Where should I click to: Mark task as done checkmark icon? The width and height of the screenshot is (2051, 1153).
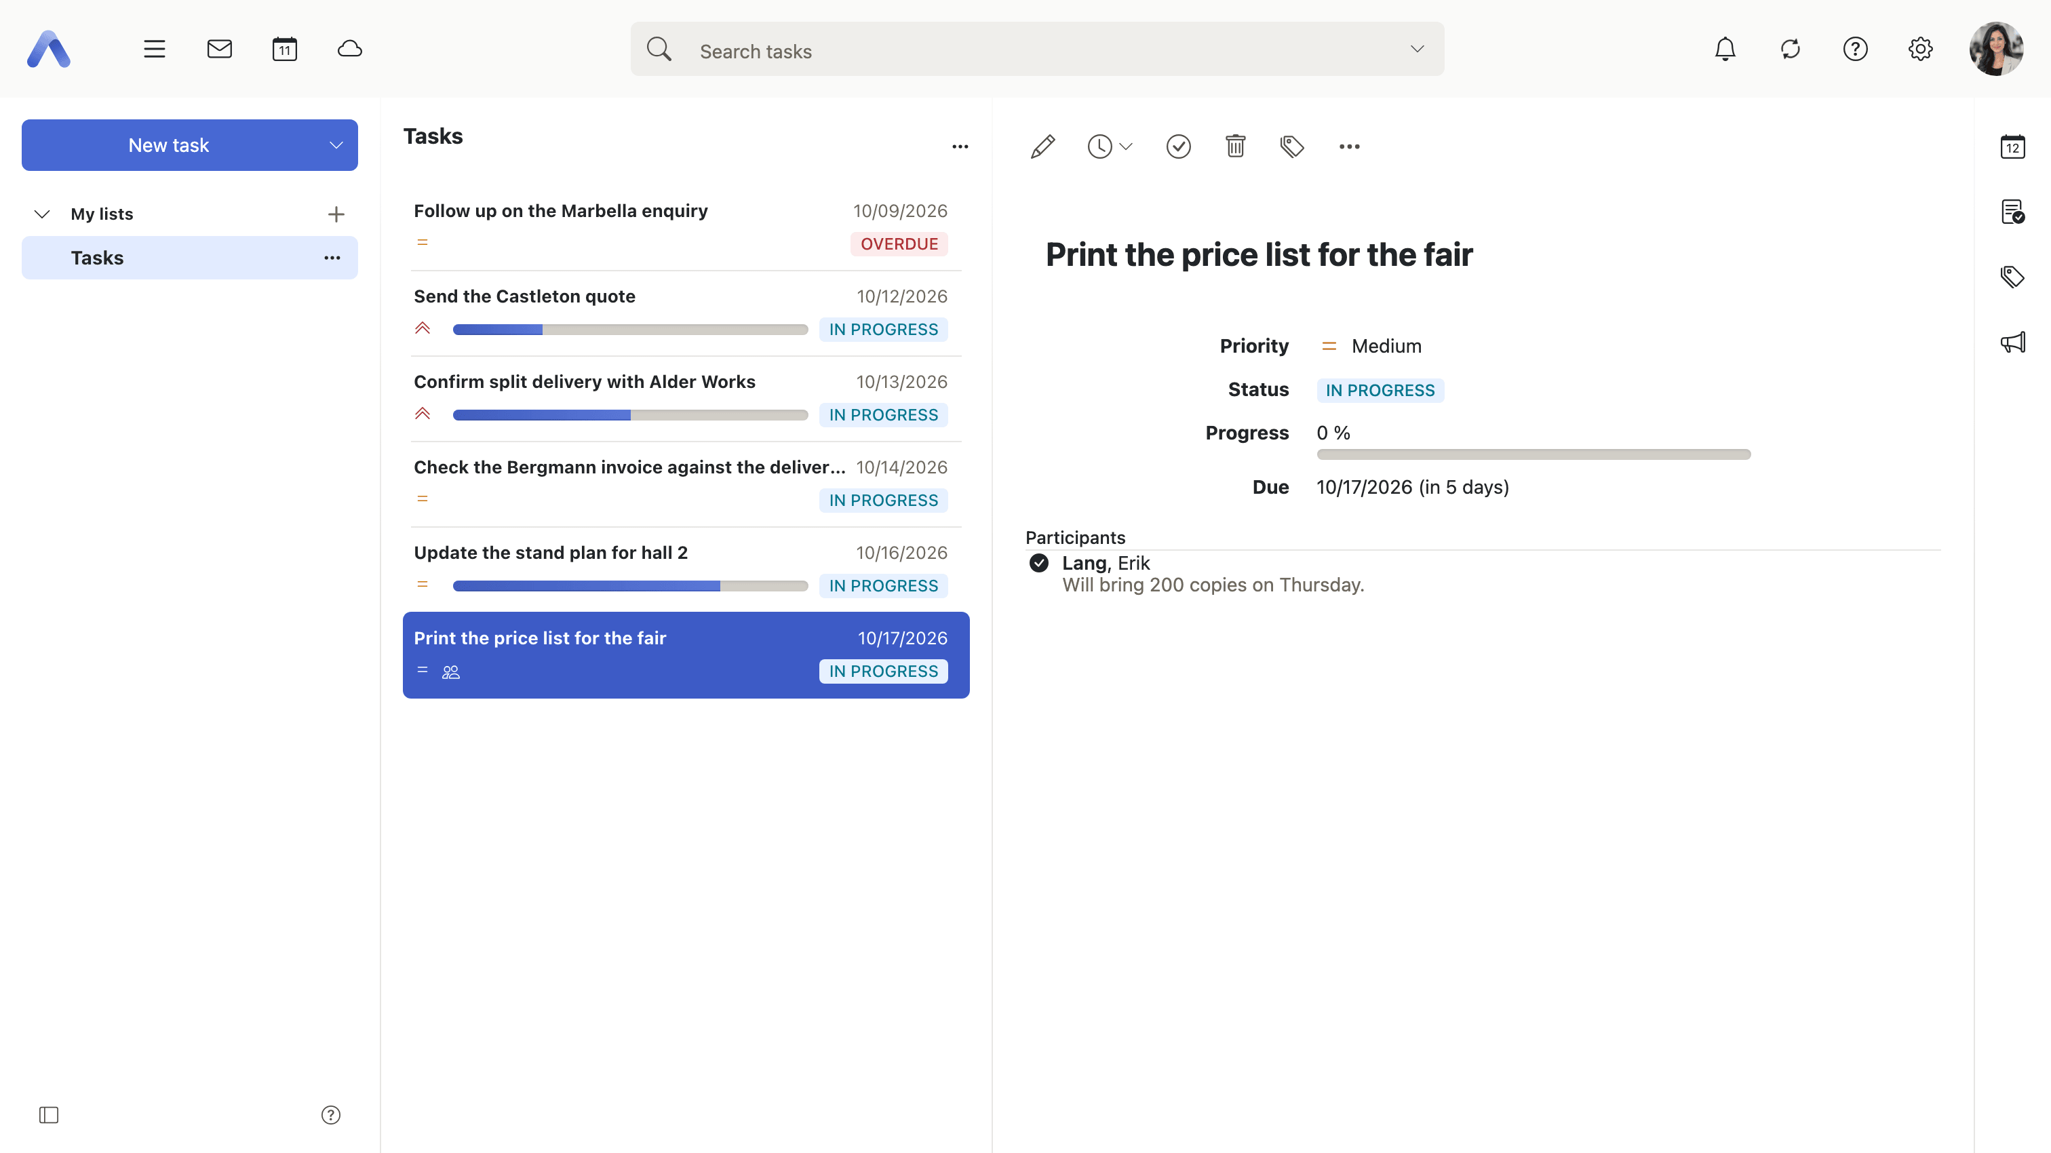(1178, 146)
